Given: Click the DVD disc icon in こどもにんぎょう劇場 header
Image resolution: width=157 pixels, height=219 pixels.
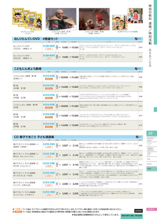Looking at the screenshot, I should tap(136, 69).
